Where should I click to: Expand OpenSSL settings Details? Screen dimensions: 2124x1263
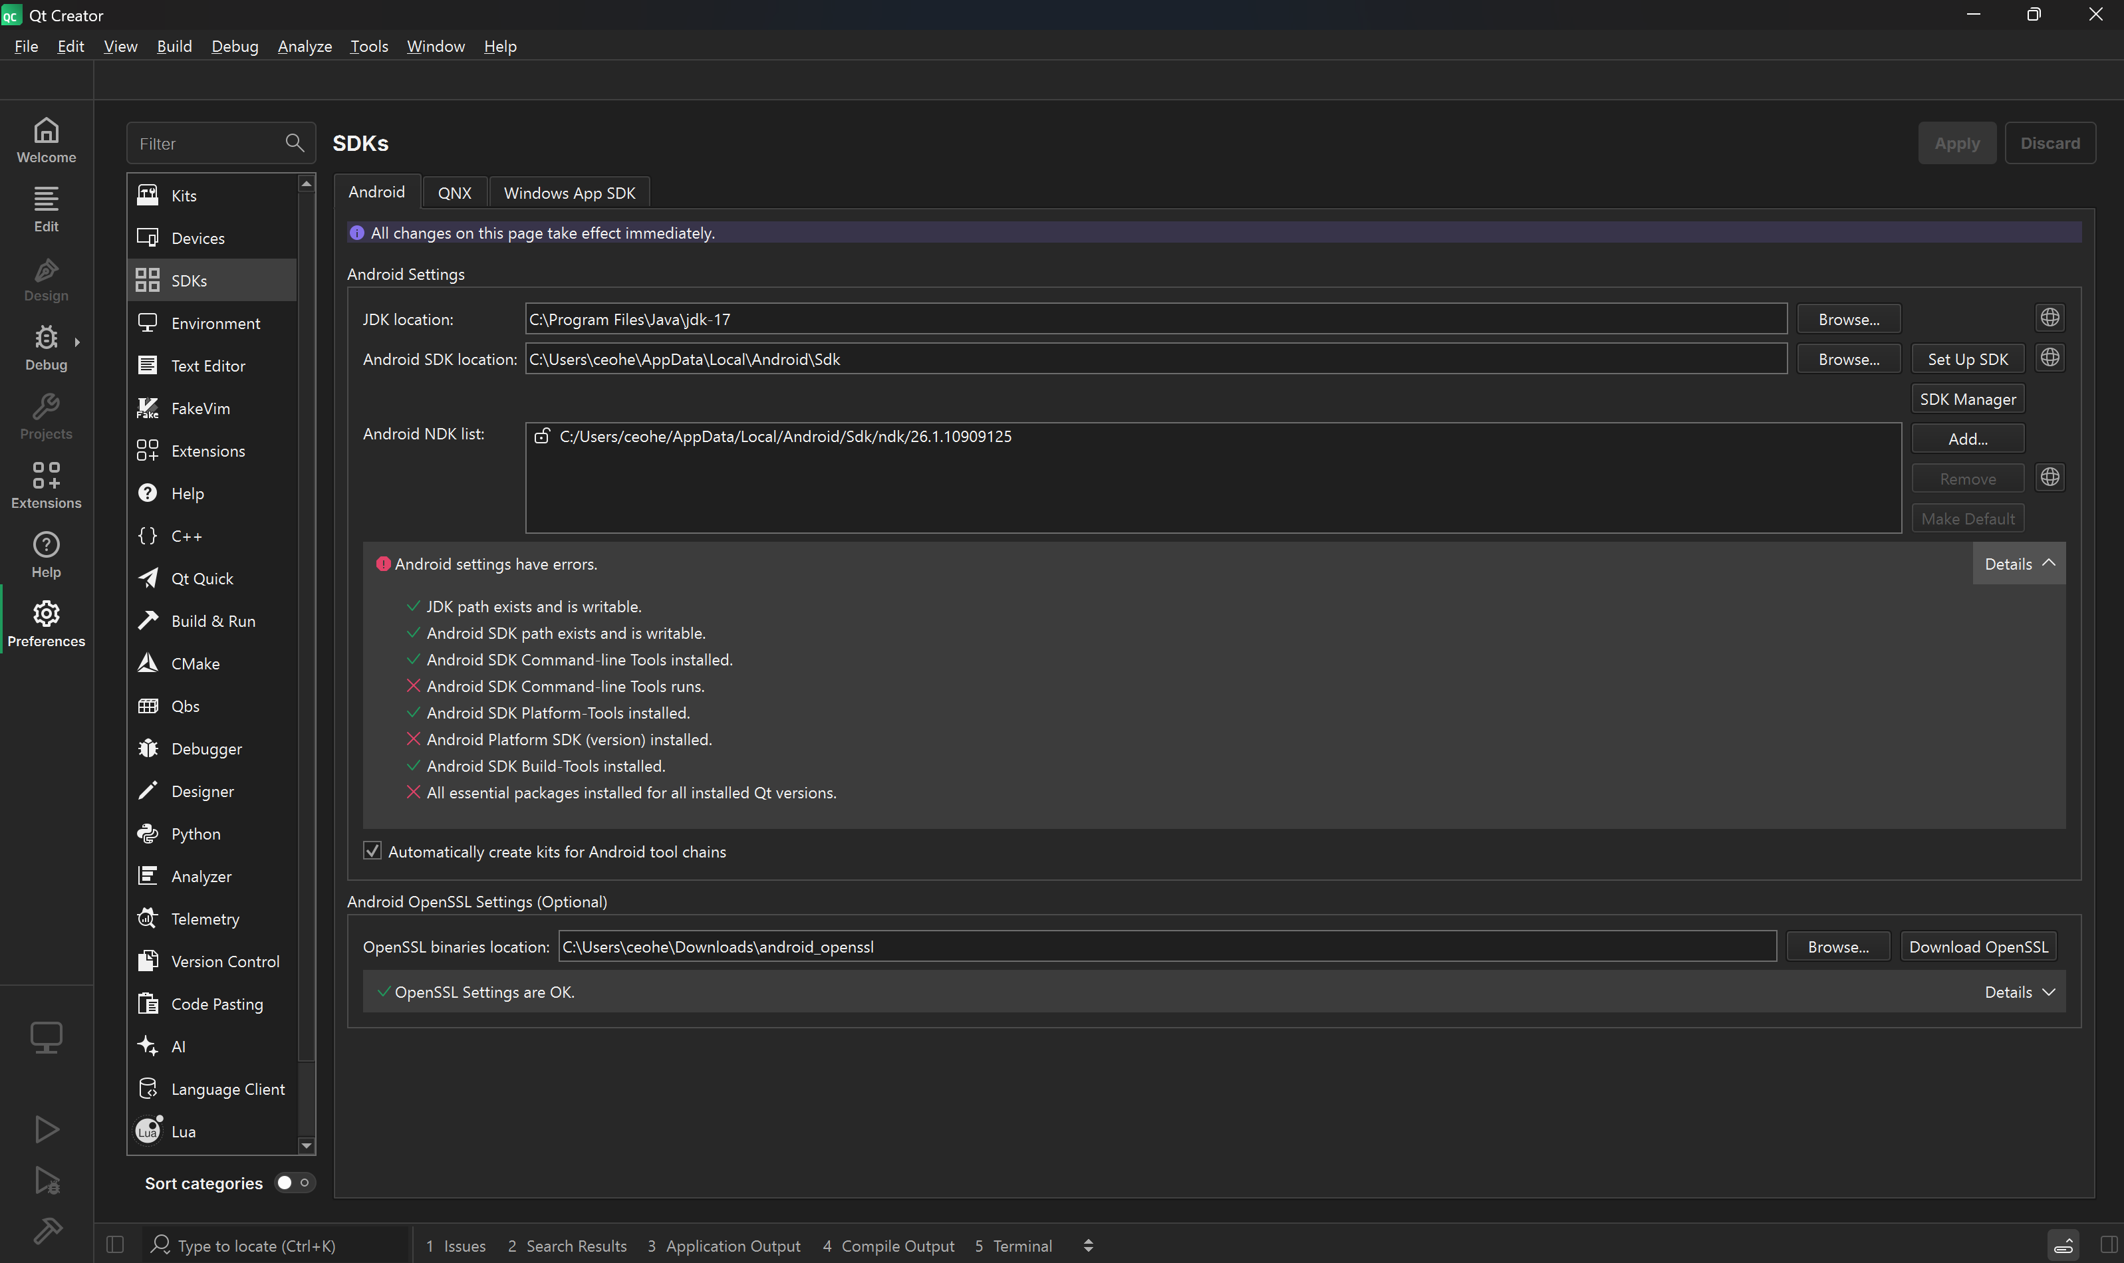tap(2018, 992)
